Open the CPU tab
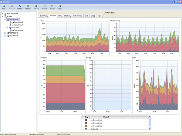The width and height of the screenshot is (182, 136). (60, 16)
